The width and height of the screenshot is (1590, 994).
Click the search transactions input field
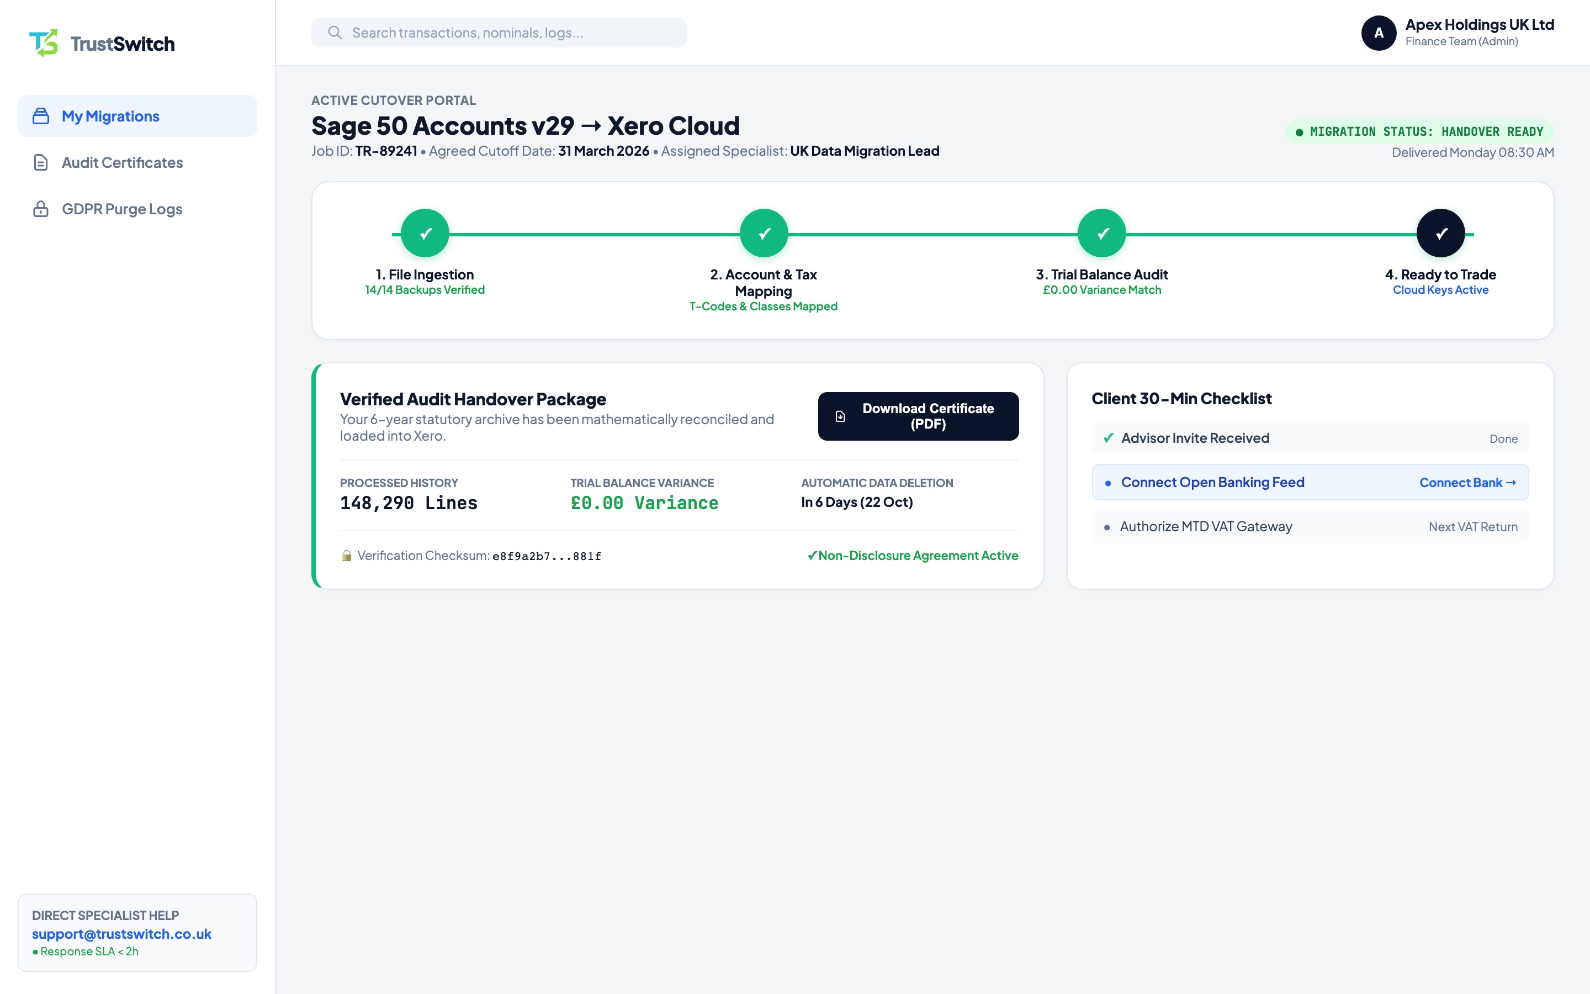499,33
